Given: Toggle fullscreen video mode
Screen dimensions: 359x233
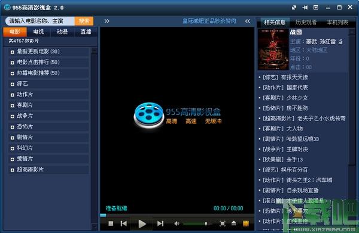Looking at the screenshot, I should click(x=223, y=223).
